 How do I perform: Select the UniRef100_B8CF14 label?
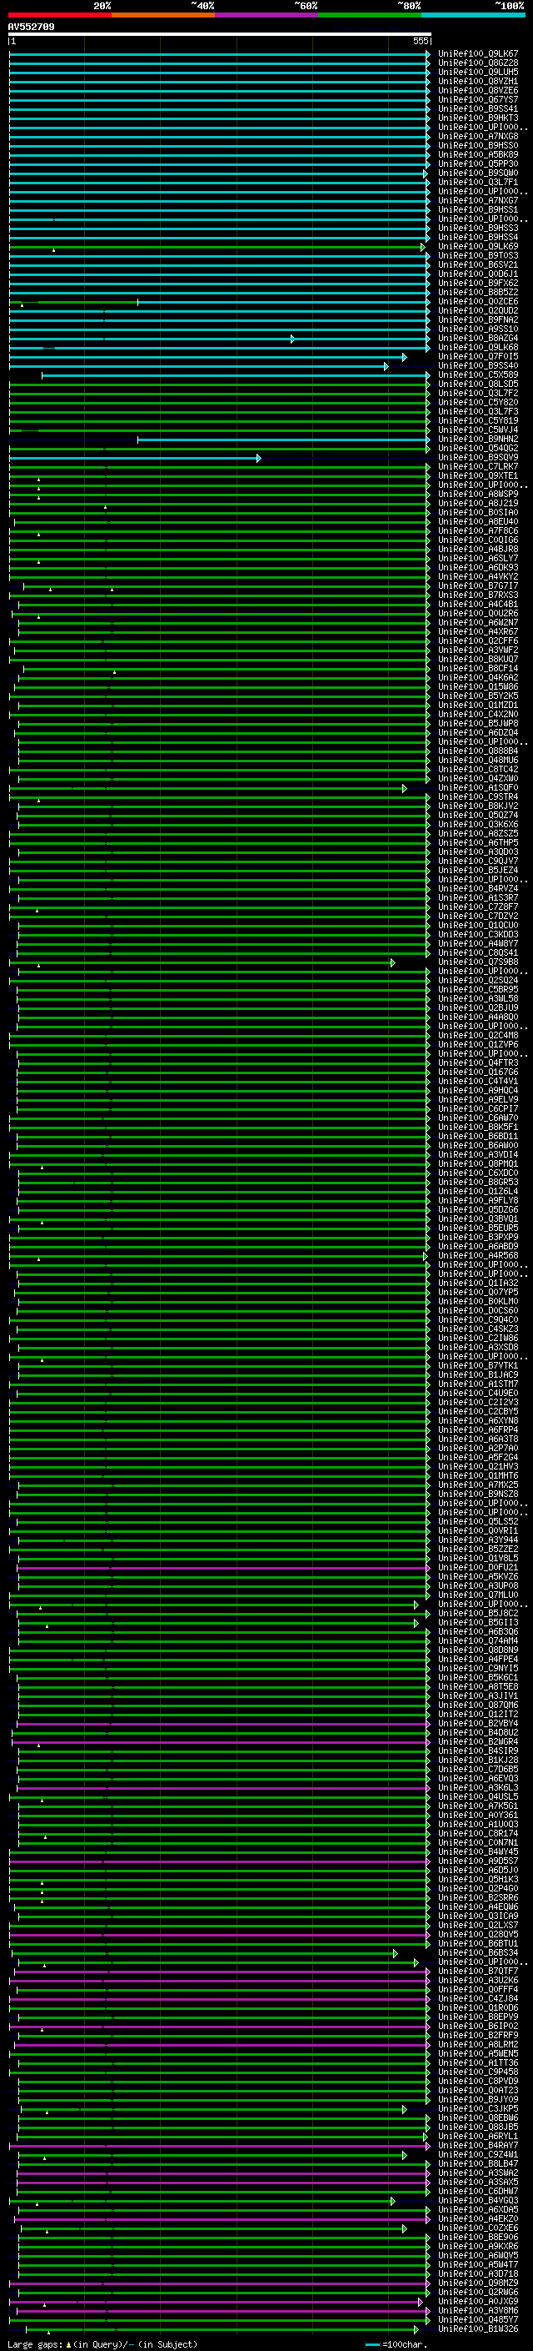tap(478, 668)
